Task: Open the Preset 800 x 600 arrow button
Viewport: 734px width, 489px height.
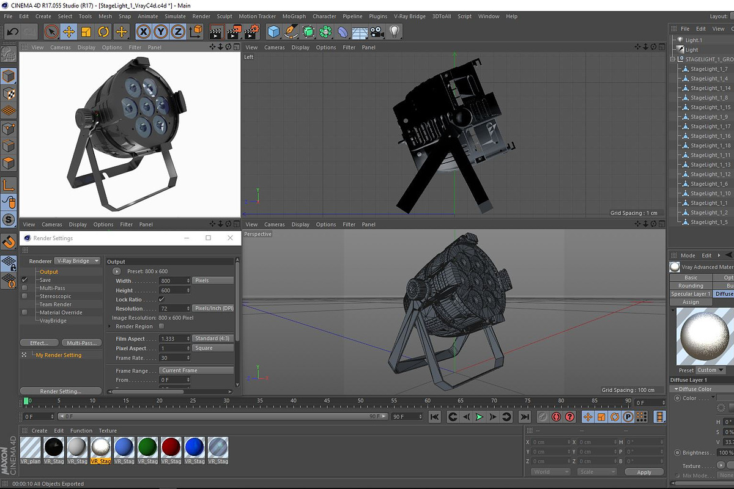Action: click(117, 271)
